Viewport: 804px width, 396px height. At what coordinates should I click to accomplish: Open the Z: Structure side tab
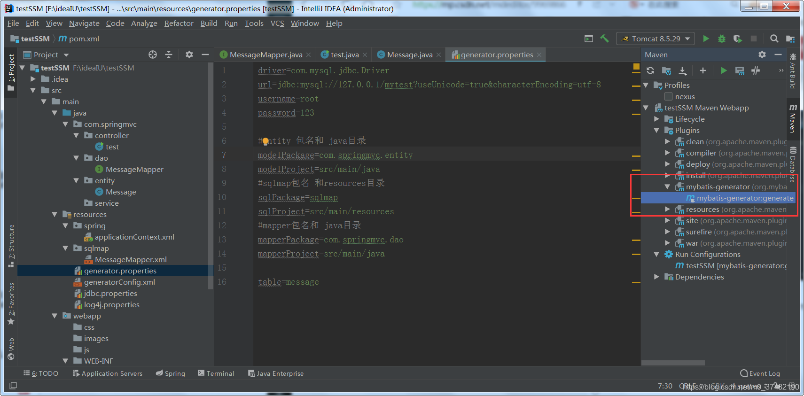[x=11, y=246]
